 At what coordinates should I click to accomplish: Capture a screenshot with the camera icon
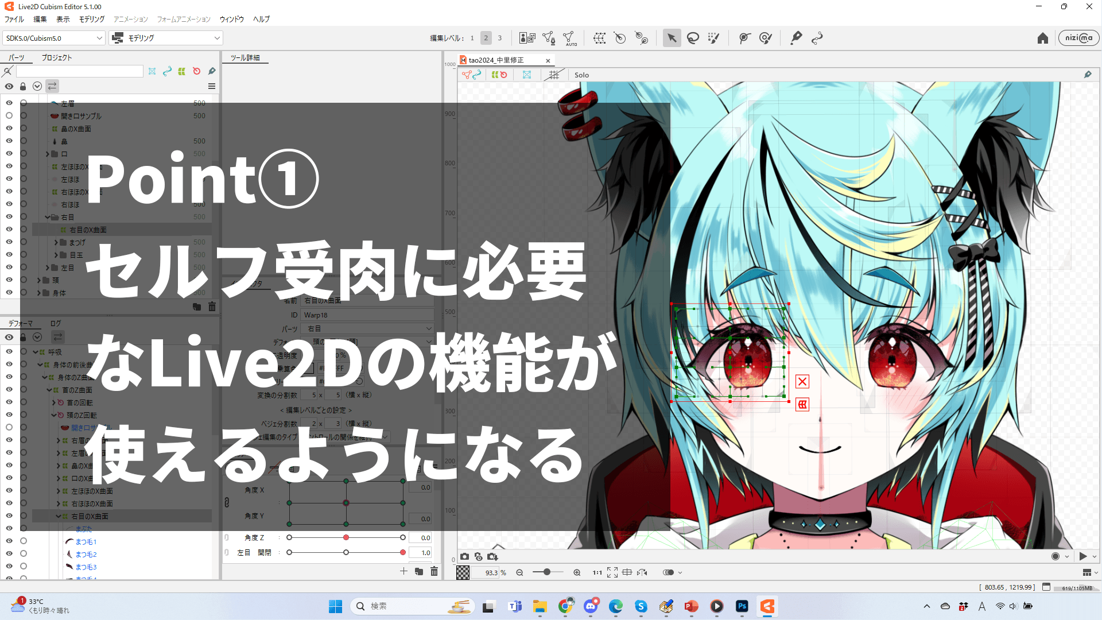pos(465,556)
